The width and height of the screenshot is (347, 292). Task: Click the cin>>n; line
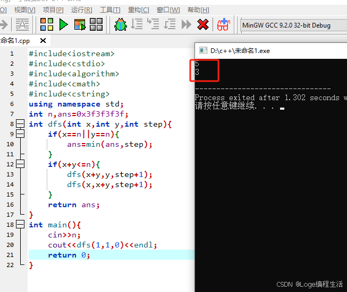pyautogui.click(x=64, y=235)
